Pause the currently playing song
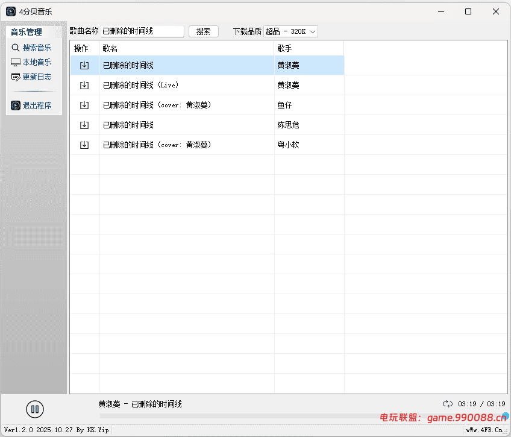The height and width of the screenshot is (437, 511). click(34, 409)
